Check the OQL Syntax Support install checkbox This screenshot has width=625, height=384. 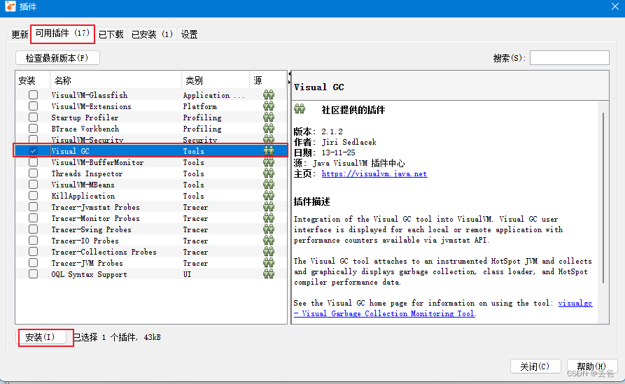pyautogui.click(x=33, y=273)
